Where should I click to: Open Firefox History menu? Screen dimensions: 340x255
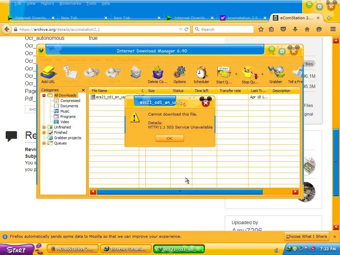click(47, 3)
